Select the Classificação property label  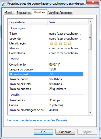18,43
